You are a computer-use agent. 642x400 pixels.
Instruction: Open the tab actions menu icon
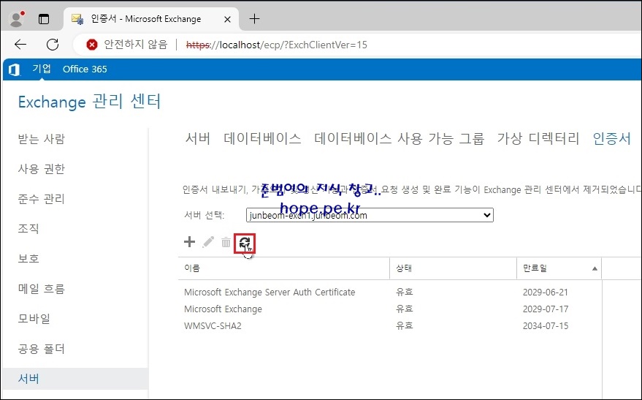point(44,19)
